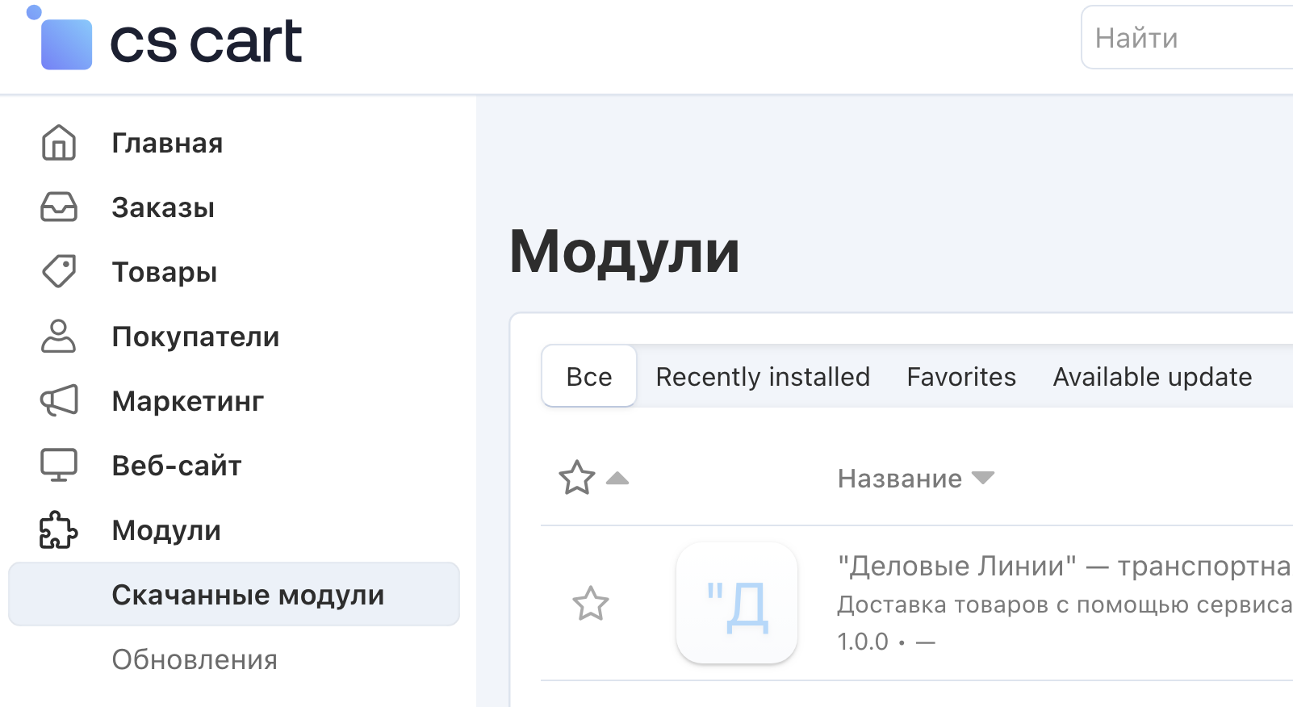Screen dimensions: 1293x707
Task: Click the Модули puzzle piece icon
Action: 59,530
